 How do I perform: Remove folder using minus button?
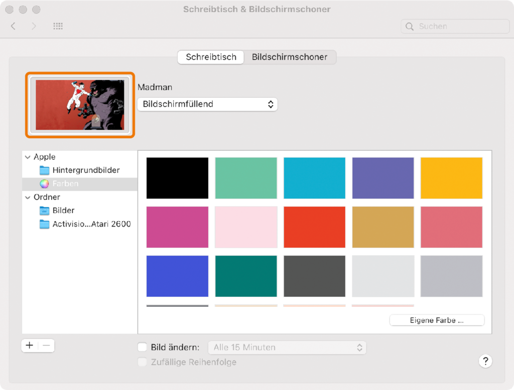pos(46,345)
